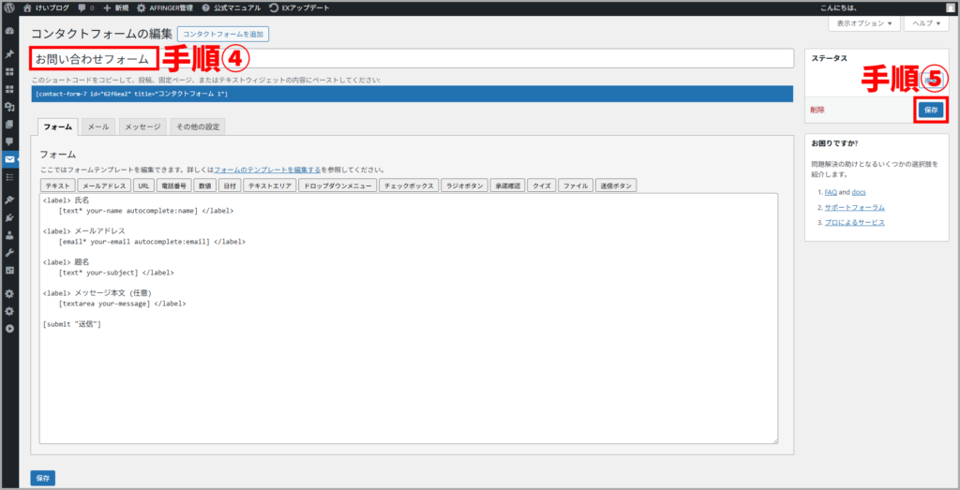960x490 pixels.
Task: Open Posts via the pushpin sidebar icon
Action: click(x=9, y=53)
